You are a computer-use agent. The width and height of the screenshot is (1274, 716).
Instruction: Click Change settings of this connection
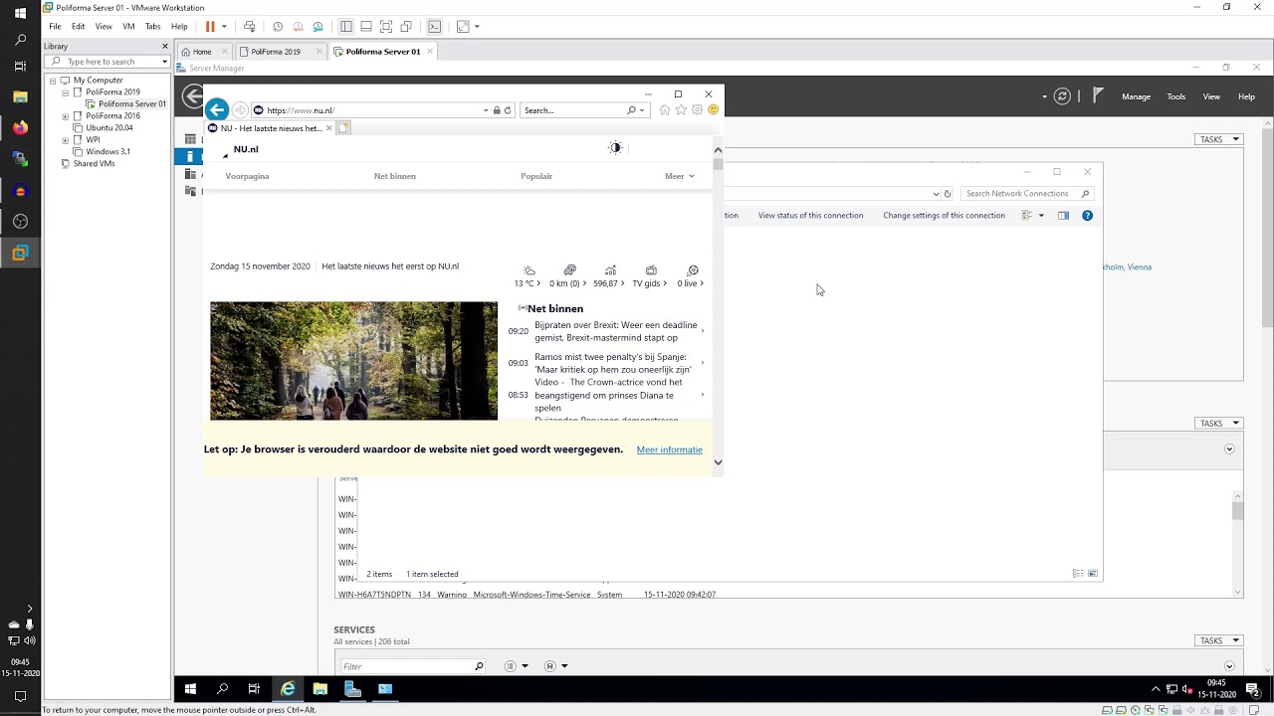[x=944, y=216]
